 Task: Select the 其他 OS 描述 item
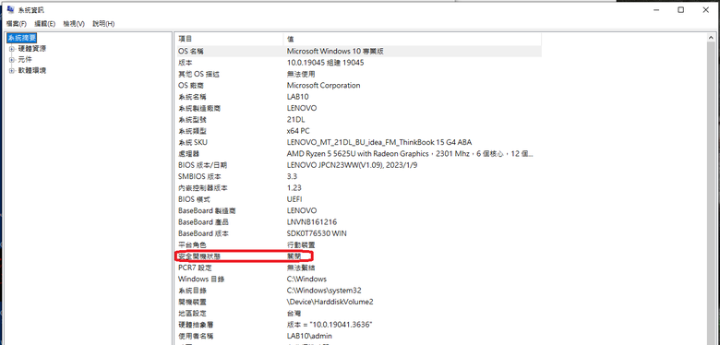click(x=198, y=75)
